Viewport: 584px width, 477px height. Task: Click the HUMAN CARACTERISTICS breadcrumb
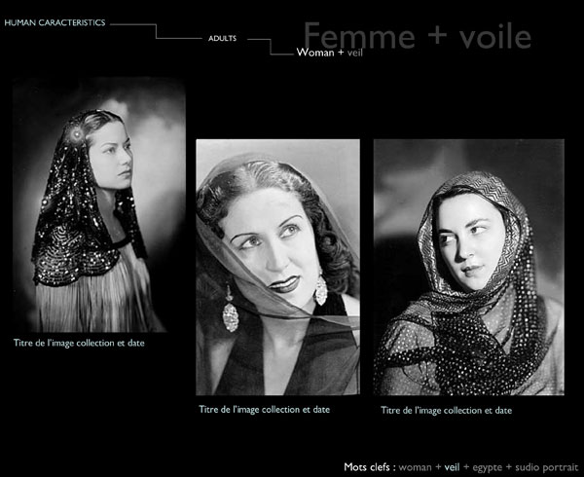(55, 22)
